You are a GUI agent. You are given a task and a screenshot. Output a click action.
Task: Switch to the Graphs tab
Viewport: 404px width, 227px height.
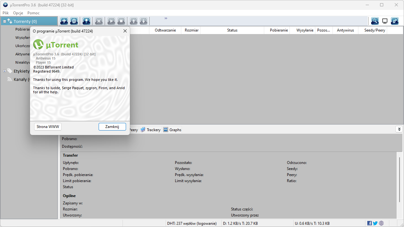point(172,130)
